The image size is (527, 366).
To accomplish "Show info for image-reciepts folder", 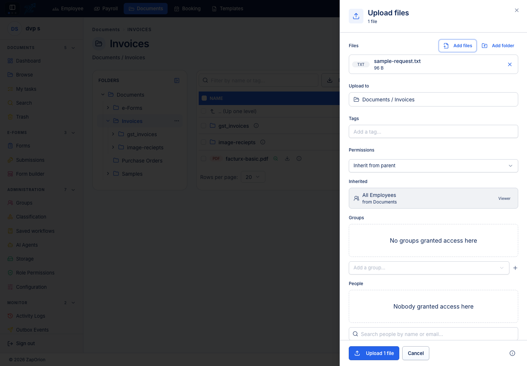I will 263,142.
